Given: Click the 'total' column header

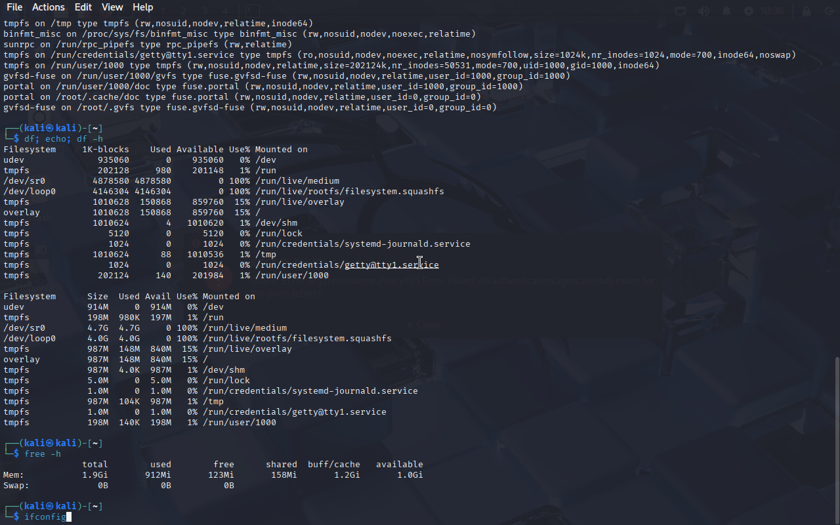Looking at the screenshot, I should point(95,465).
